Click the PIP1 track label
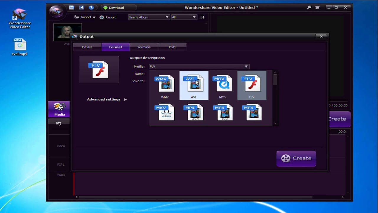This screenshot has height=213, width=378. [x=61, y=164]
